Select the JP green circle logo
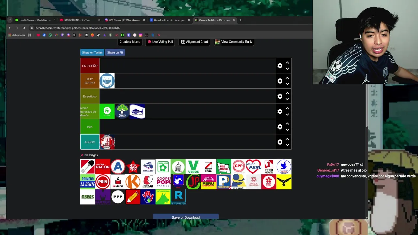 tap(193, 182)
